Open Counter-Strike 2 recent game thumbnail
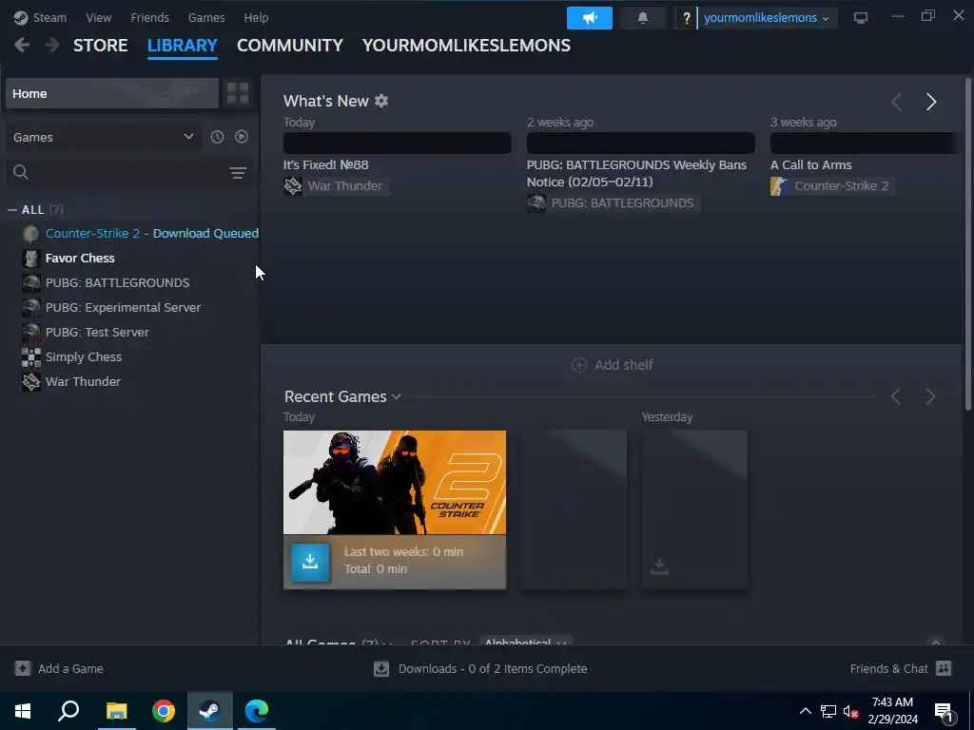This screenshot has height=730, width=974. (395, 482)
